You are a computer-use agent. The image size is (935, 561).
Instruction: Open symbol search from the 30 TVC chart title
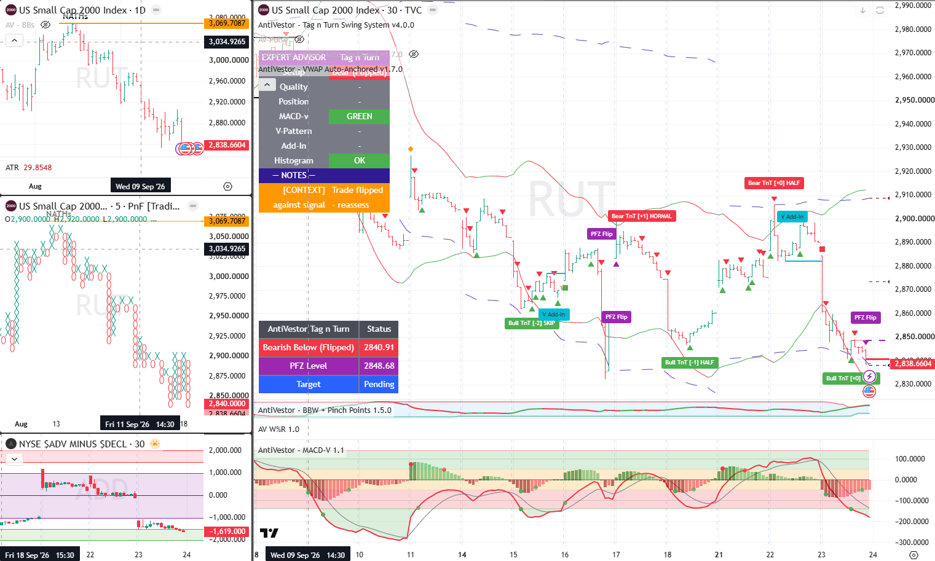(x=347, y=10)
